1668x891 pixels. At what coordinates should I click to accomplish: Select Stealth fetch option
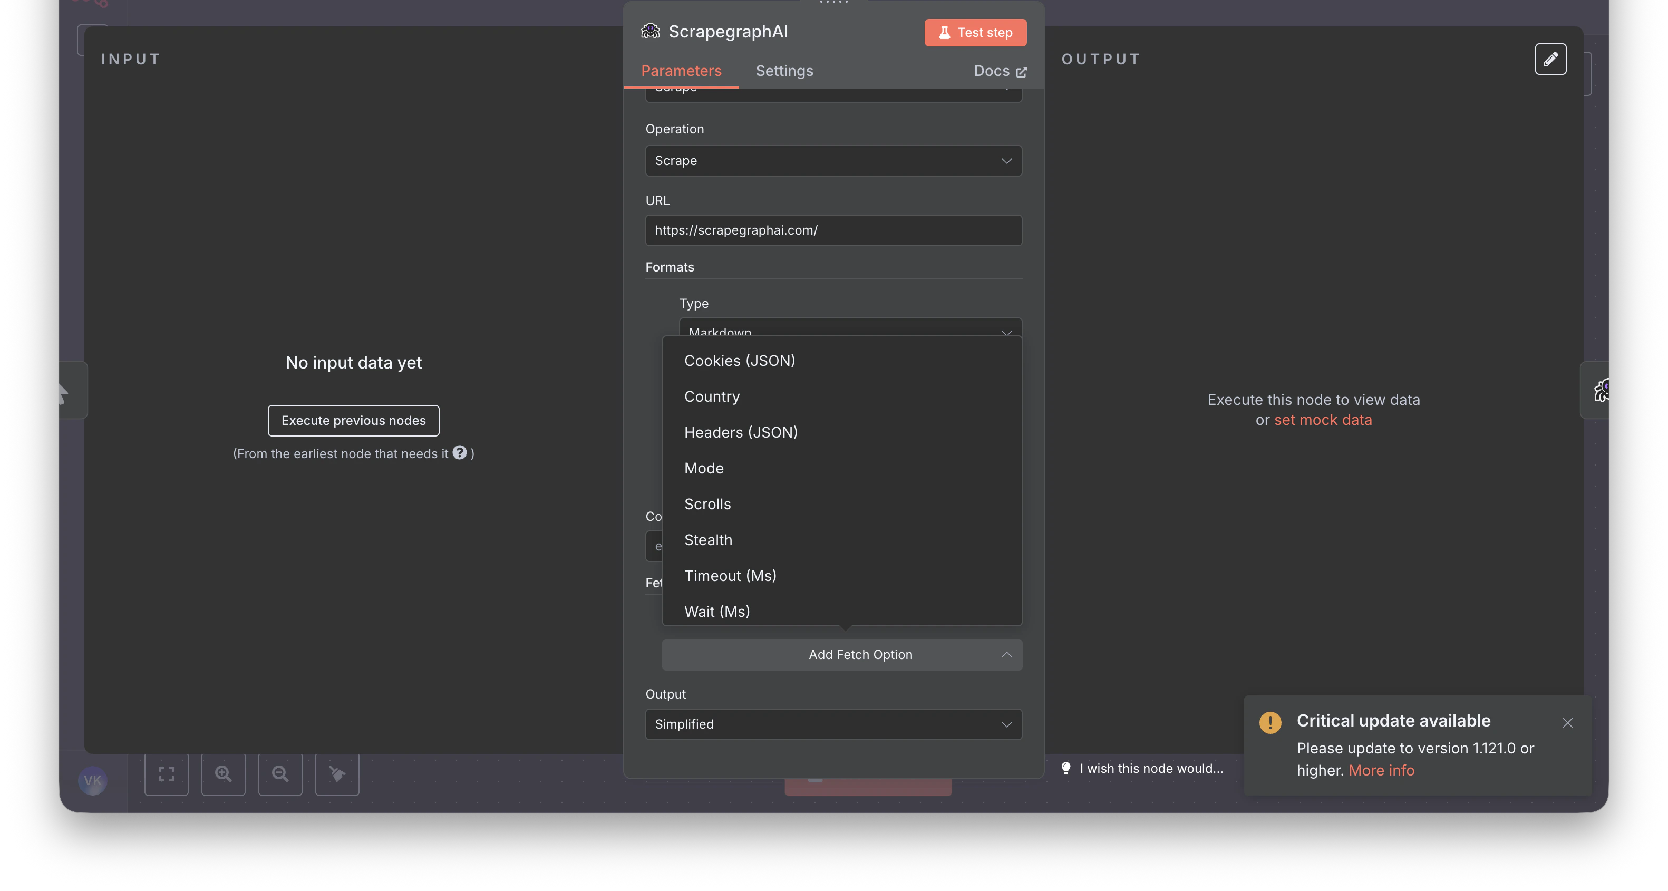(x=842, y=540)
